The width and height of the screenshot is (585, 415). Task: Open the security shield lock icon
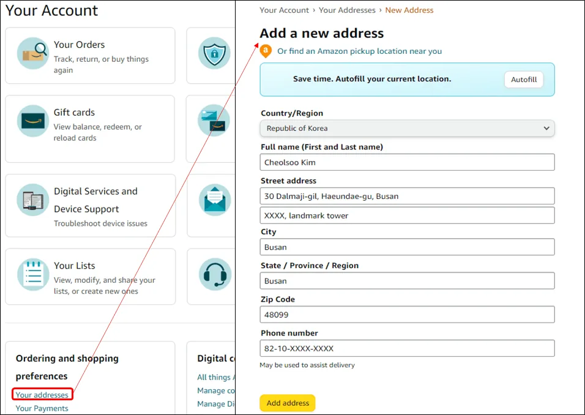point(214,53)
